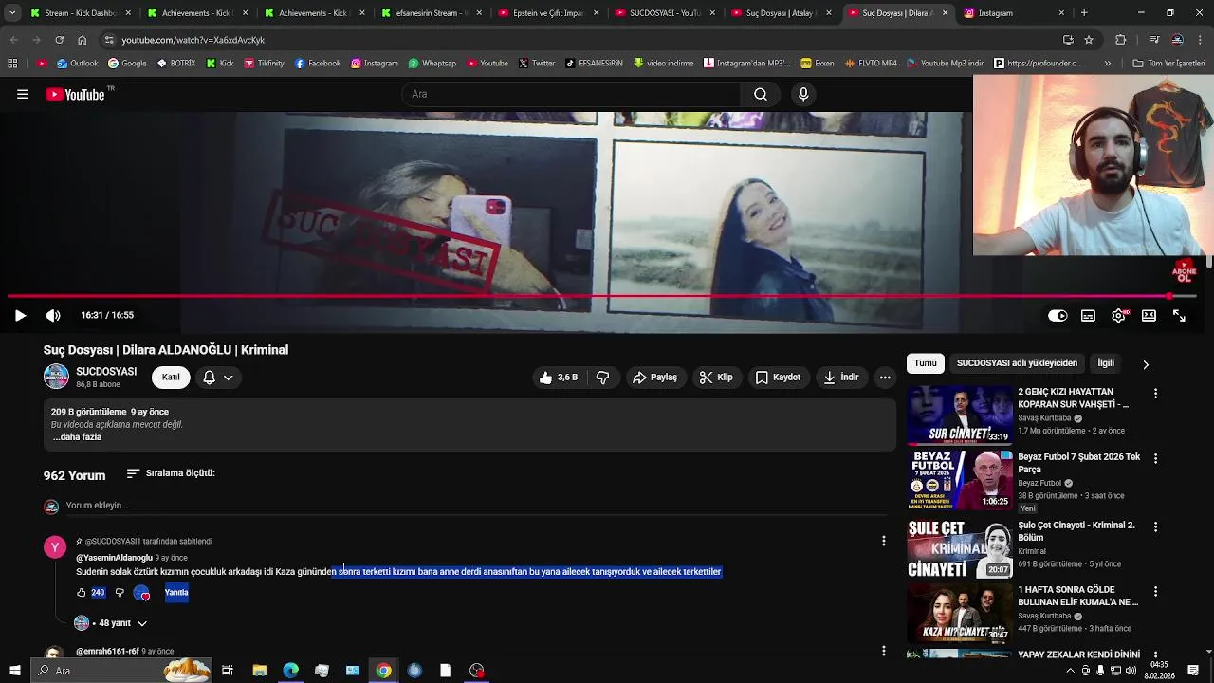Expand the description with ...daha fazla
This screenshot has width=1214, height=683.
click(78, 437)
